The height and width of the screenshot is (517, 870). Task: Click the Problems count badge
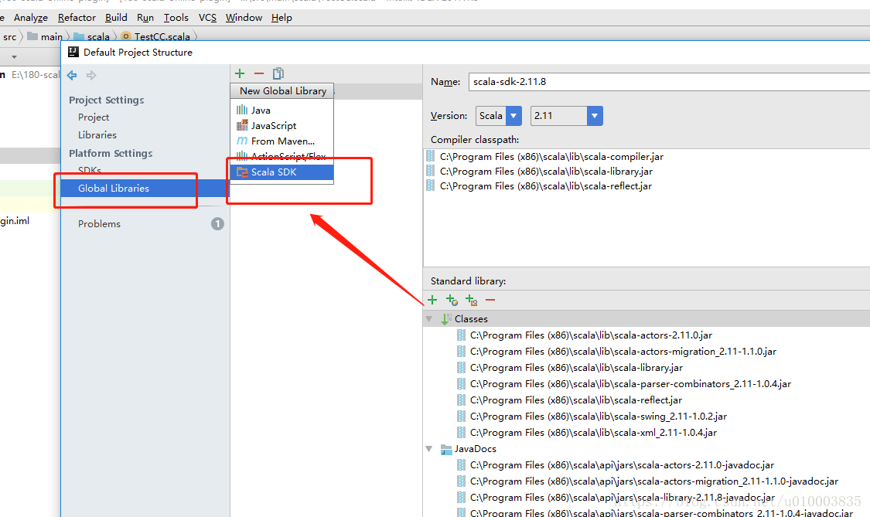pos(217,223)
